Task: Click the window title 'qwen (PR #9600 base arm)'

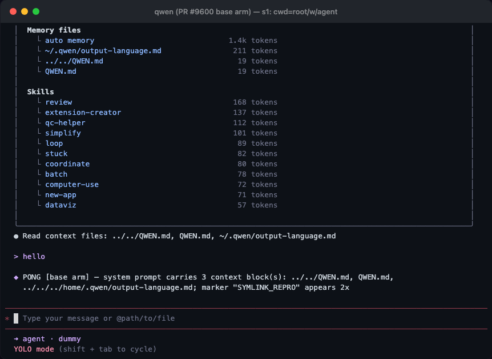Action: [x=203, y=12]
